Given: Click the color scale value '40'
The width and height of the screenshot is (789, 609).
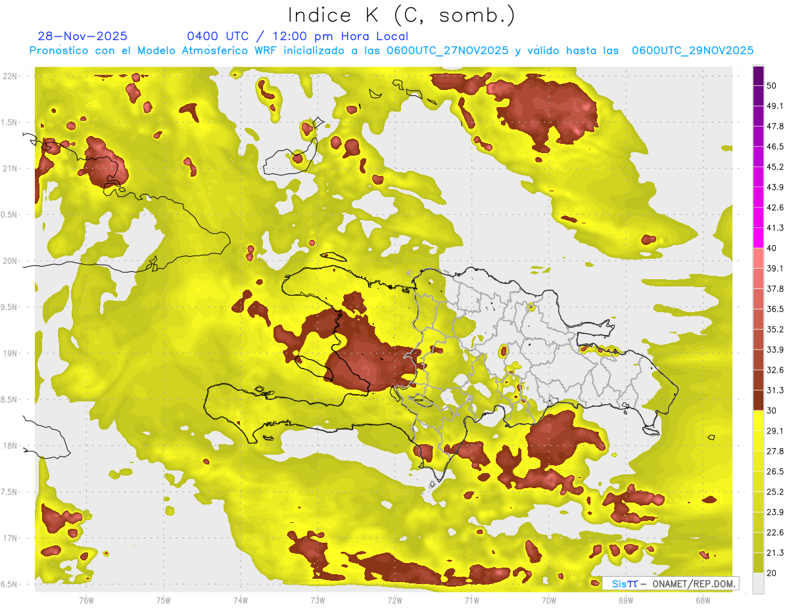Looking at the screenshot, I should click(773, 248).
